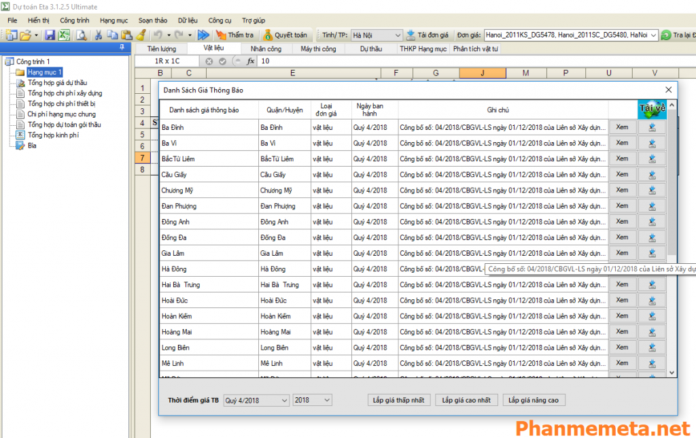Select Tổng hợp kinh phí in tree

53,135
